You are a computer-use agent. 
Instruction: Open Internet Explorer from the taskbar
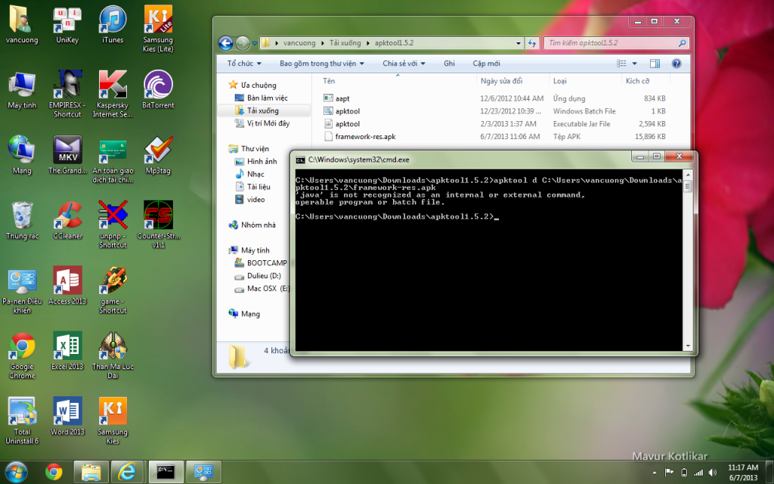click(x=127, y=472)
